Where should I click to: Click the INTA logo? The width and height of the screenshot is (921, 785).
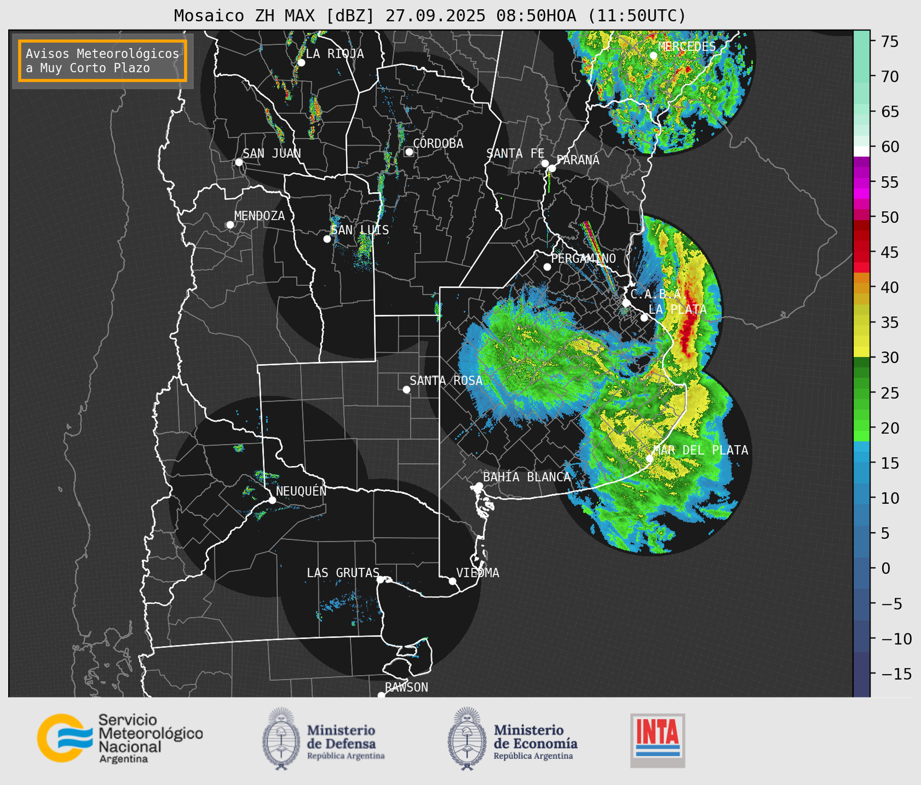click(657, 740)
